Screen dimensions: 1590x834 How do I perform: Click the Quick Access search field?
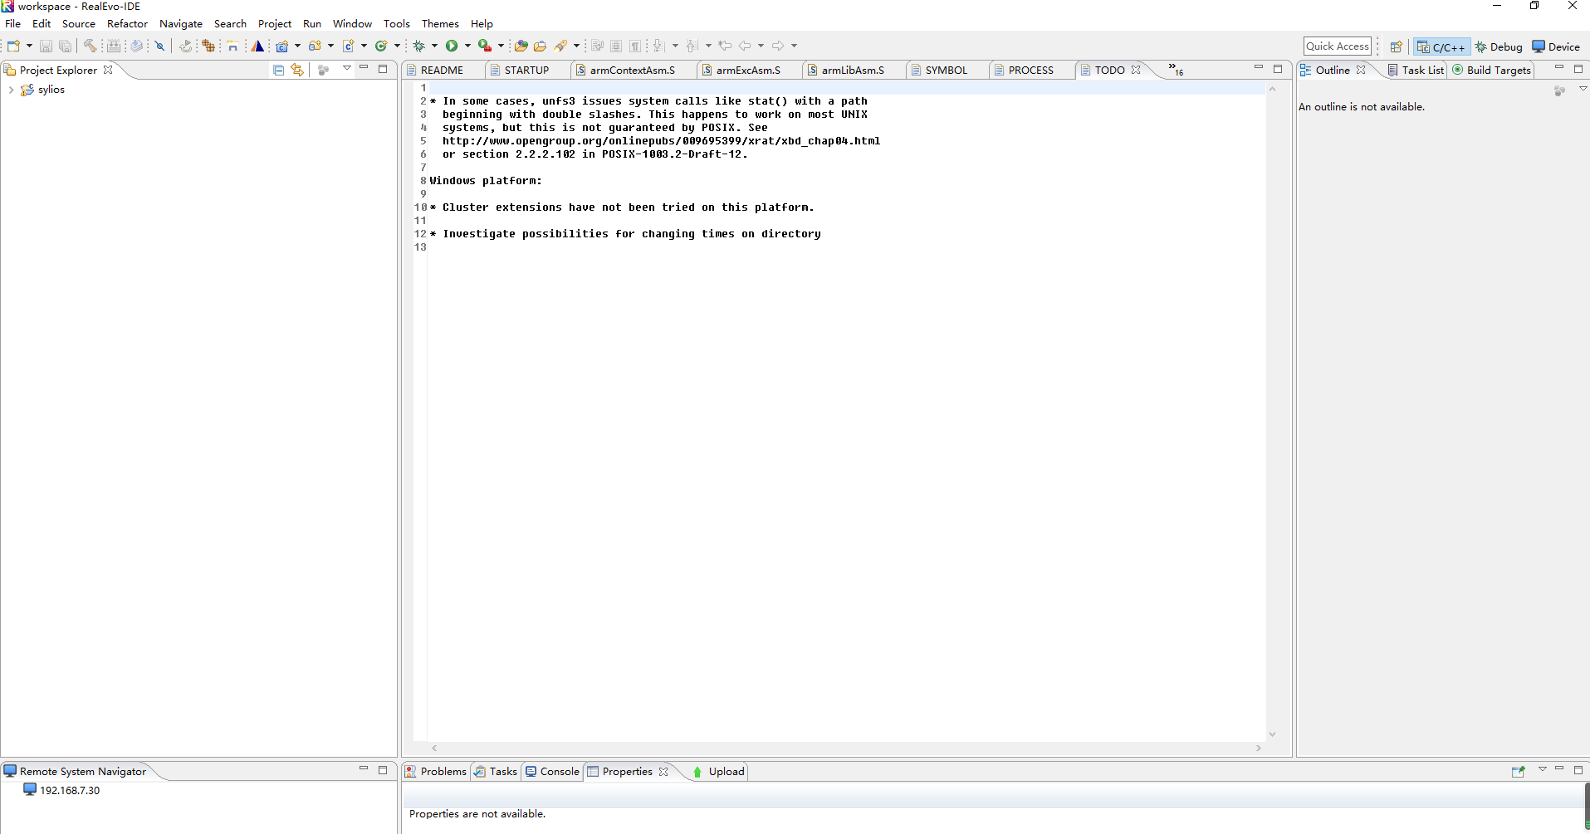coord(1338,46)
